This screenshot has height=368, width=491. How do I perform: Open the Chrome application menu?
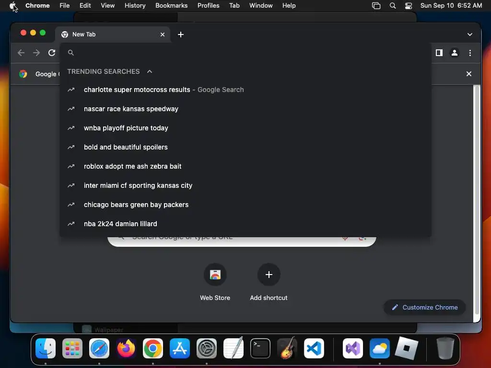37,6
